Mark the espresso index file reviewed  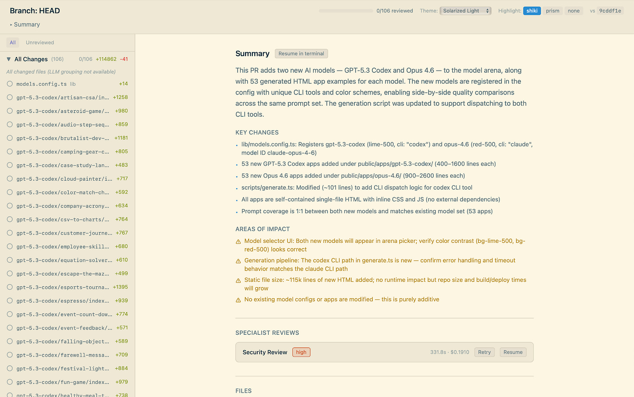(10, 300)
